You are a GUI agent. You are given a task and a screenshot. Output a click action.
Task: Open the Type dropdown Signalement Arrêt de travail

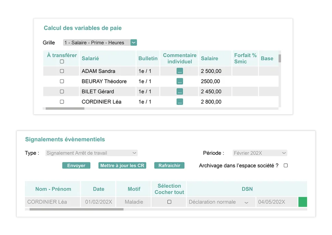coord(92,153)
